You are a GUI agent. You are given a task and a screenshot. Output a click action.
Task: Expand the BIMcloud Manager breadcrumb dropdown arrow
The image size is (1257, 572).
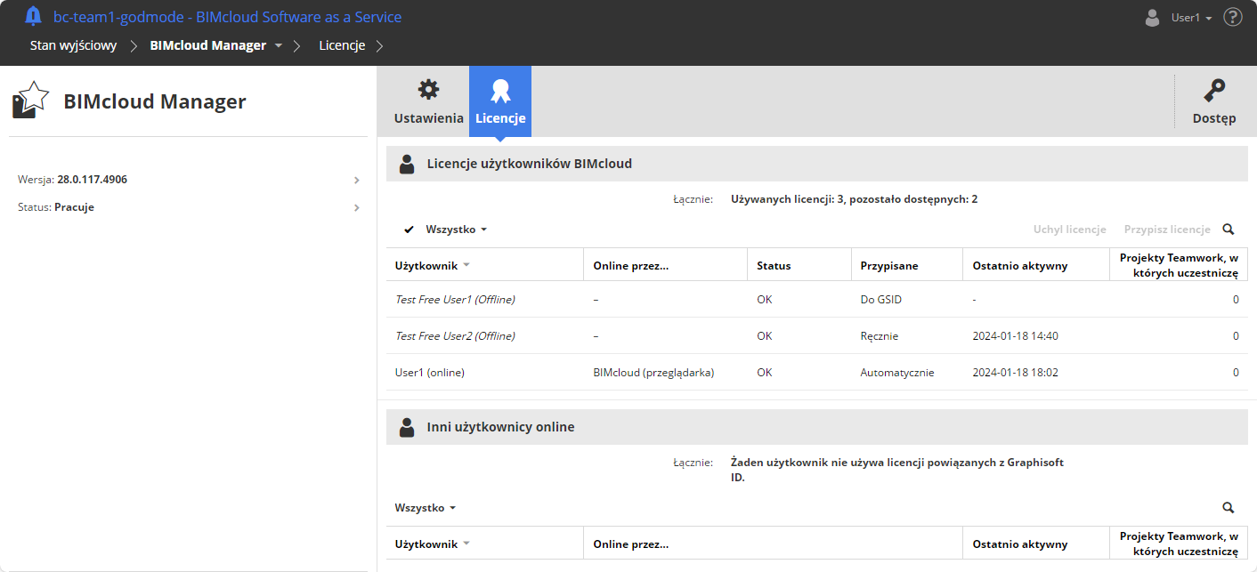click(279, 45)
